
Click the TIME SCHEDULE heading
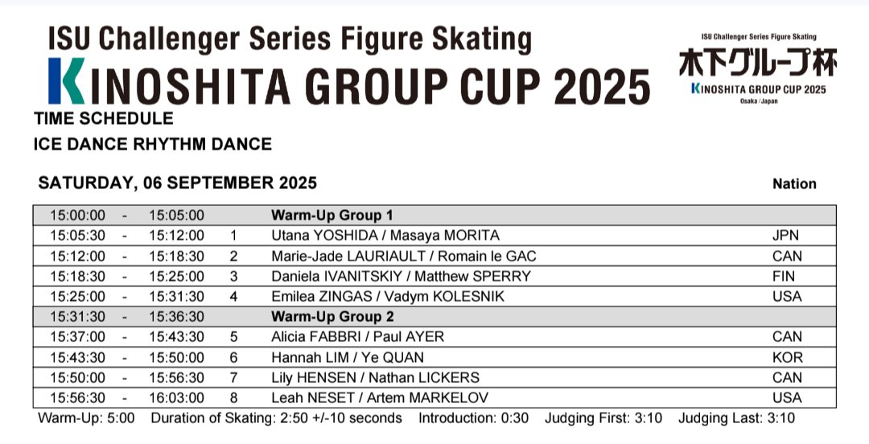coord(104,119)
